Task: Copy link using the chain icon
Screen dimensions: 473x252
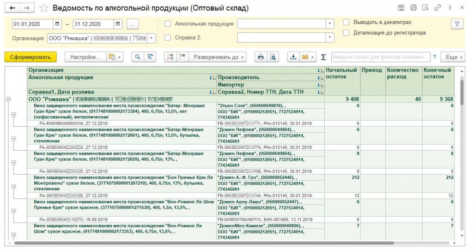Action: 437,8
